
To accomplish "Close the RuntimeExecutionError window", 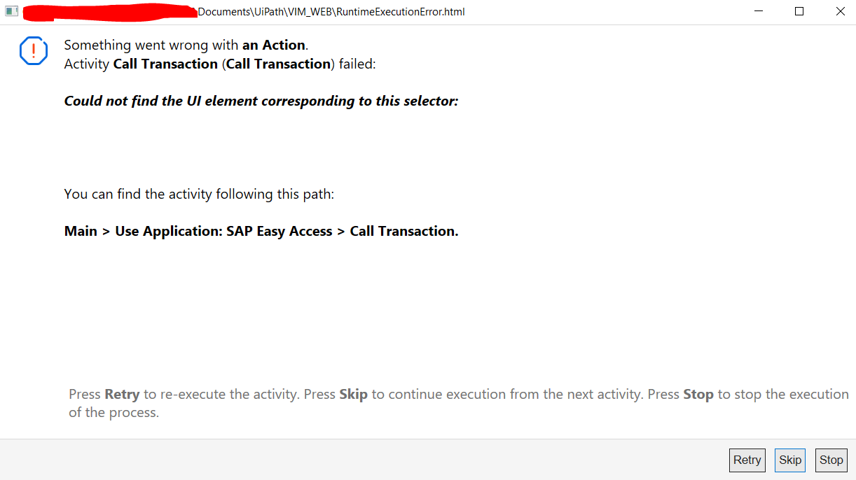I will [x=840, y=11].
